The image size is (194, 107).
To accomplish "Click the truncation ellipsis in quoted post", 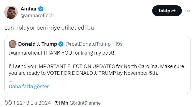I will 11,81.
